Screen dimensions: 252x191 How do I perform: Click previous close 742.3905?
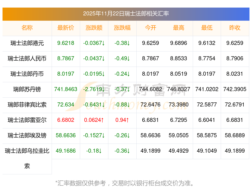[235, 89]
